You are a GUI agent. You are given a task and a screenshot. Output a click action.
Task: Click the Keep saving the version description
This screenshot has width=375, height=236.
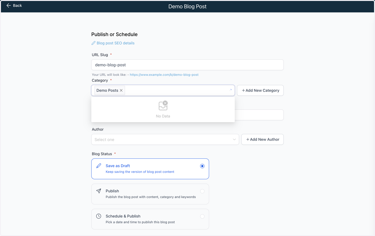point(140,172)
